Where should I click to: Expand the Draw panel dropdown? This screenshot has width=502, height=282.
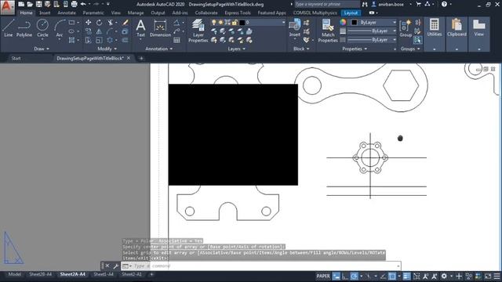[42, 49]
